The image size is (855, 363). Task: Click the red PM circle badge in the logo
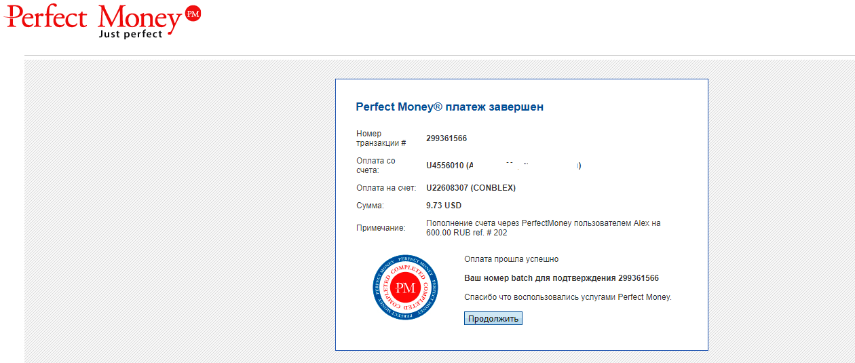pos(193,14)
